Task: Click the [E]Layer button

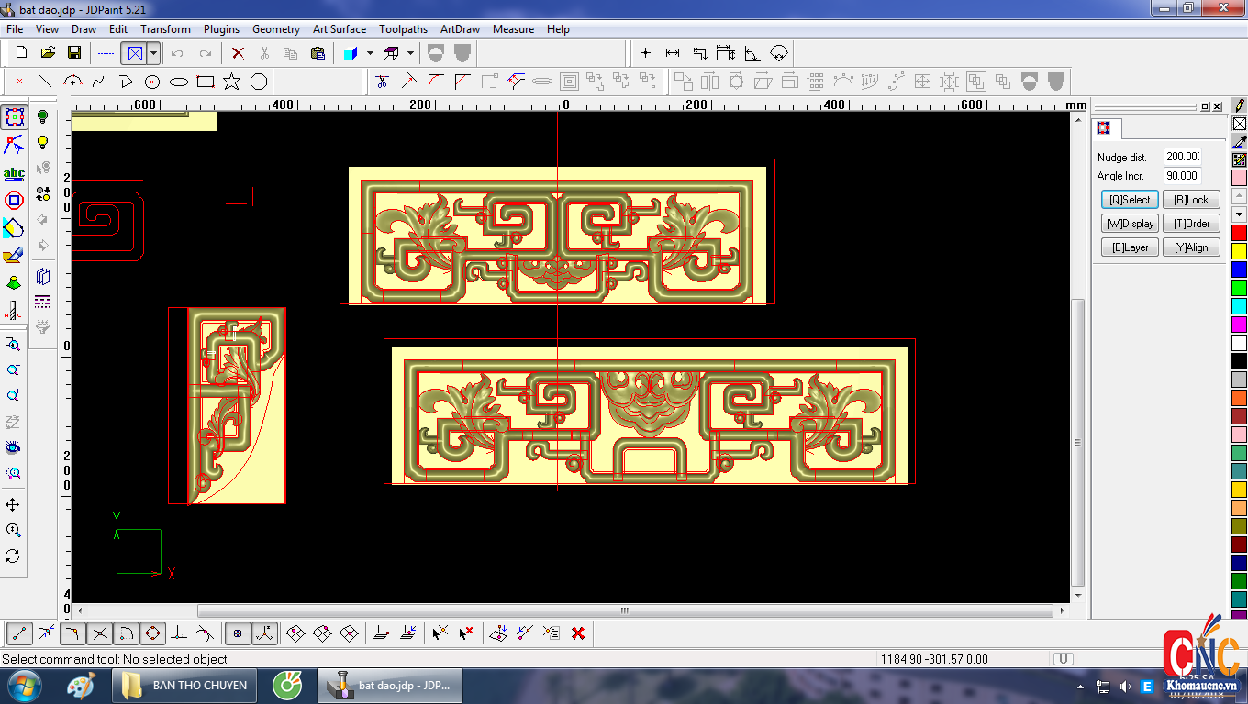Action: [x=1130, y=247]
